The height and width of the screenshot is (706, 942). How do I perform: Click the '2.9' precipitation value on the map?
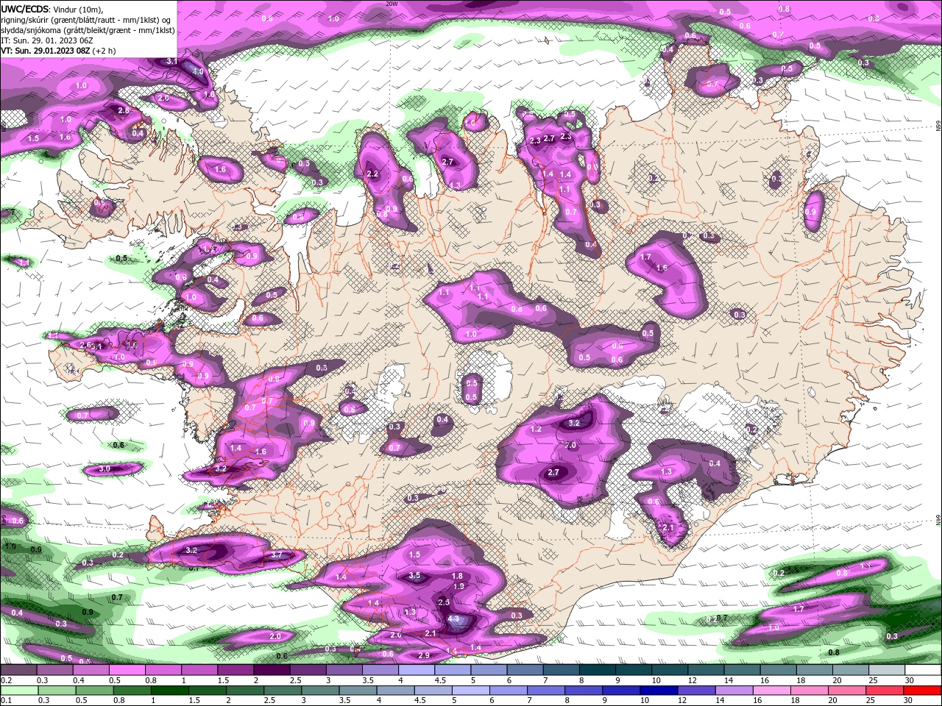pyautogui.click(x=423, y=655)
